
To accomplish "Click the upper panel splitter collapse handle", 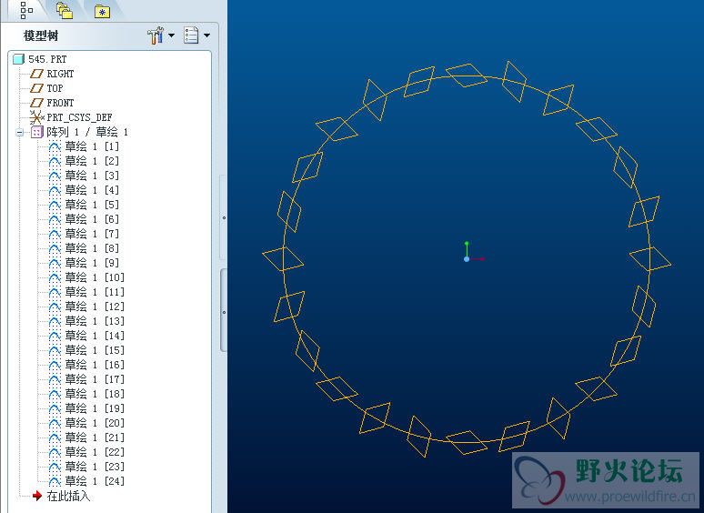I will (224, 218).
